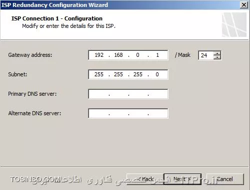Click the 'Gateway address:' label
The width and height of the screenshot is (250, 190).
coord(30,55)
